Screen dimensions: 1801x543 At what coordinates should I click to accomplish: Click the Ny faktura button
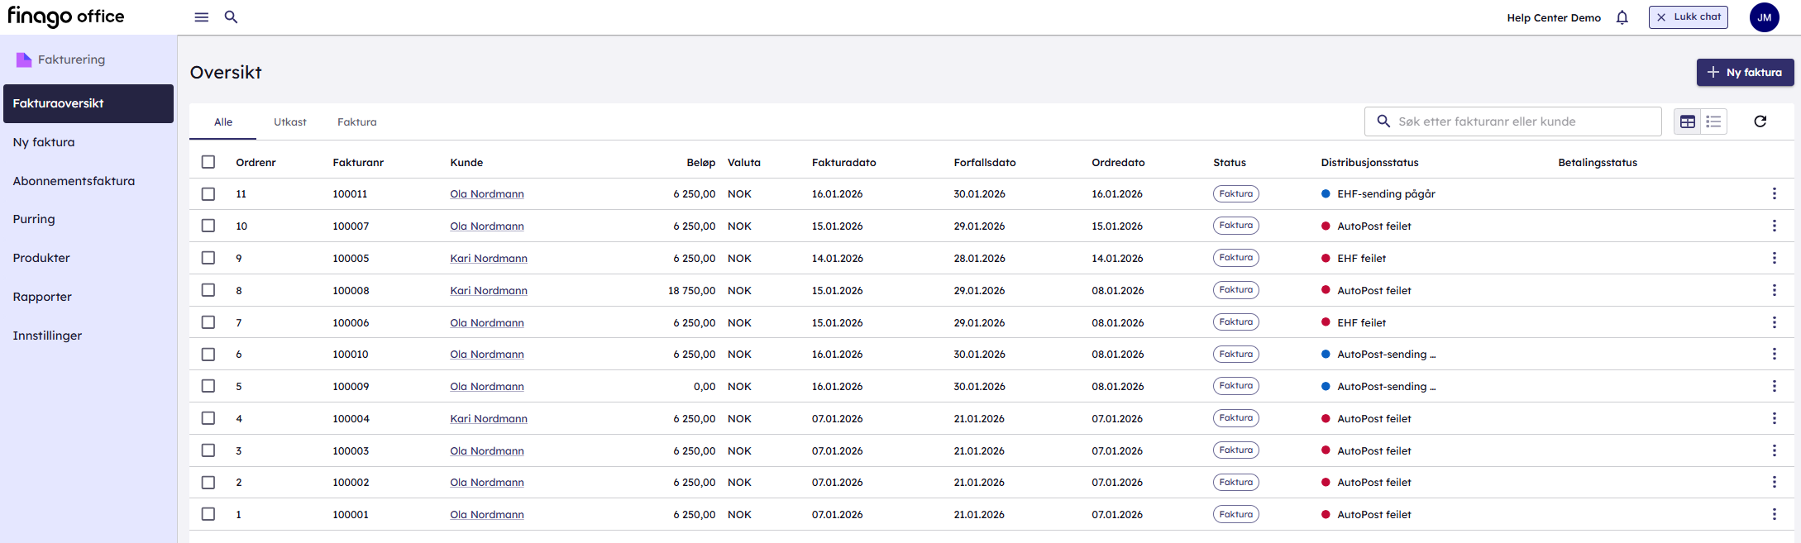tap(1745, 73)
